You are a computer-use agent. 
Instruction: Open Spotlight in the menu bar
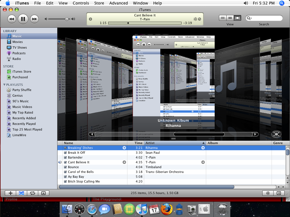click(x=282, y=3)
